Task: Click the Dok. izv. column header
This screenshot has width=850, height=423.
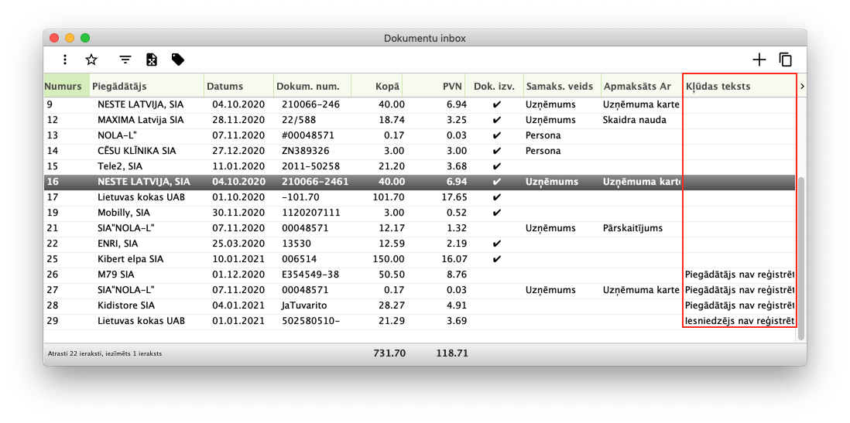Action: 495,86
